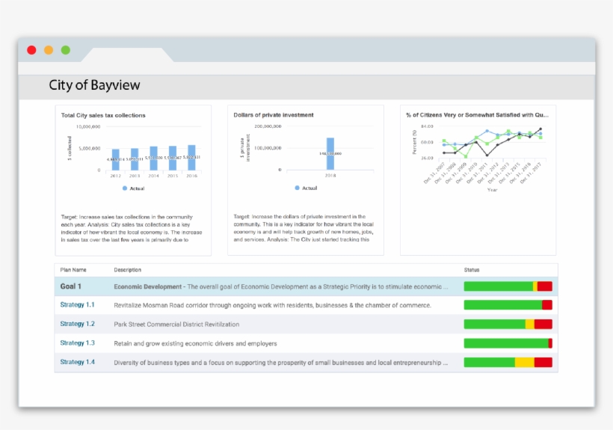Sort by the Description column header
613x430 pixels.
(127, 270)
